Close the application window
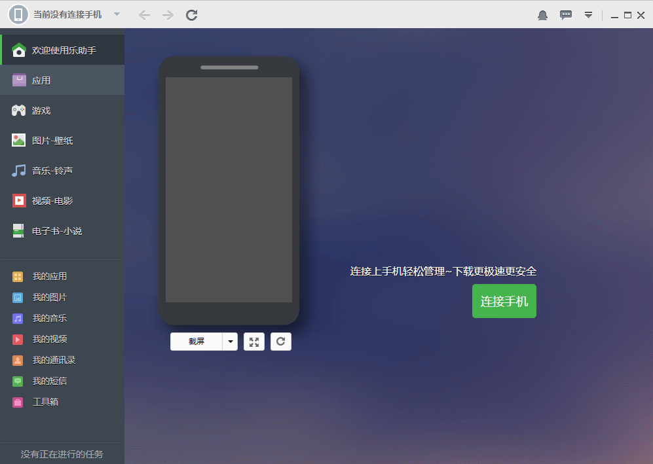 click(x=641, y=16)
